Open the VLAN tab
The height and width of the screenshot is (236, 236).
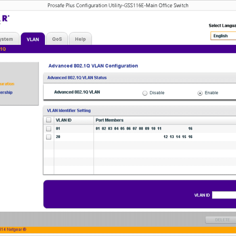pyautogui.click(x=33, y=39)
